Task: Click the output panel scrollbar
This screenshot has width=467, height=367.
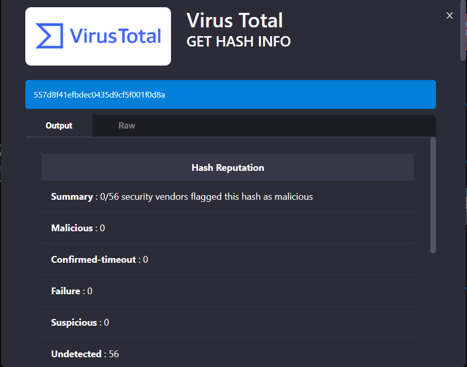Action: coord(433,195)
